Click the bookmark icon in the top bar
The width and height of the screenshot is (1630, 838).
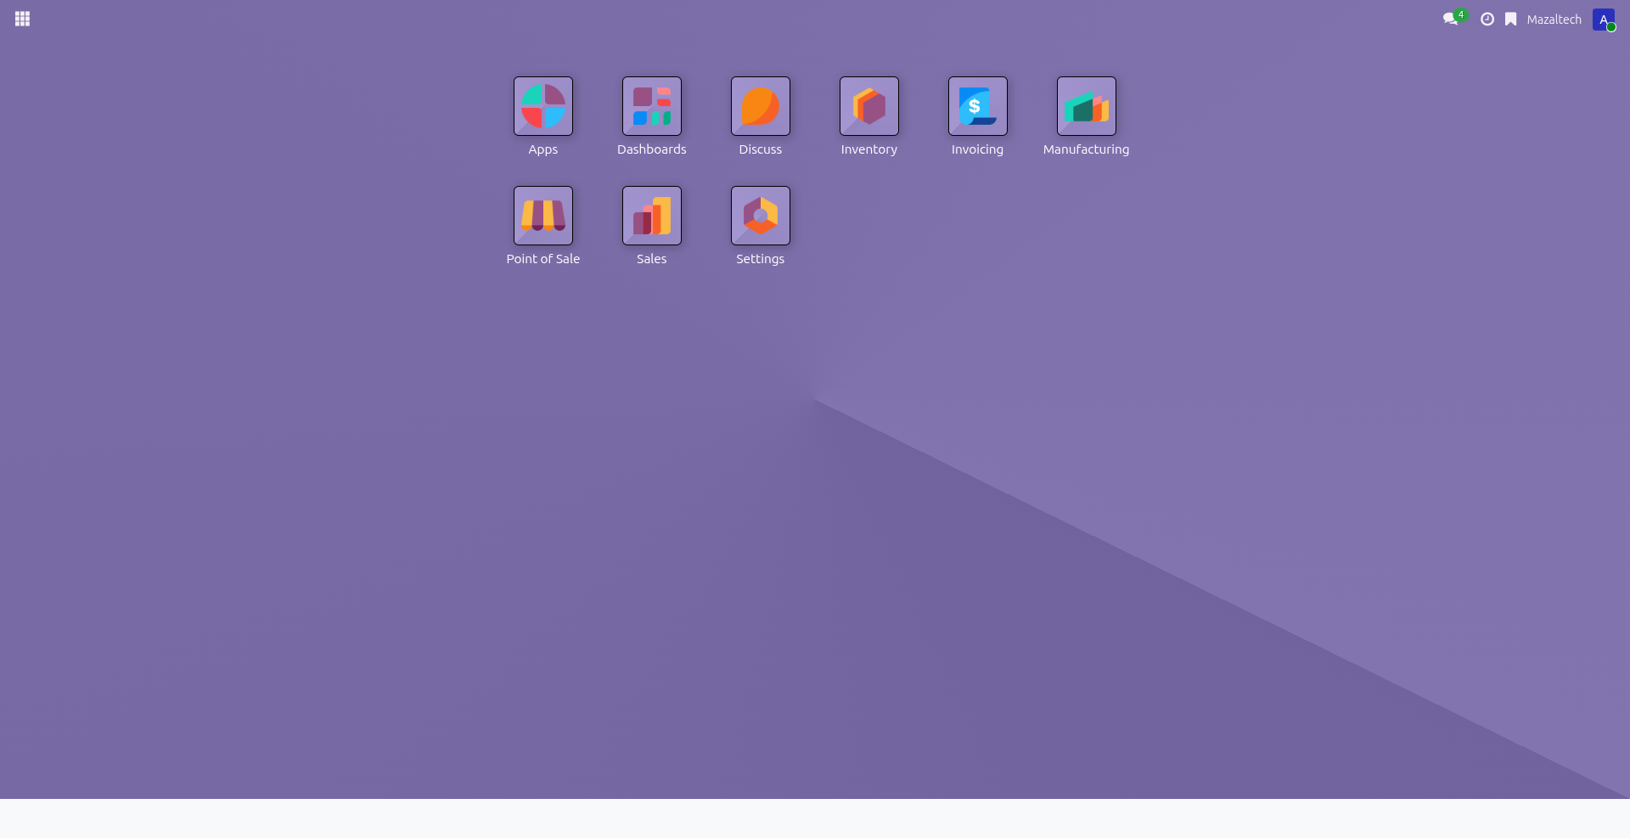click(x=1511, y=19)
